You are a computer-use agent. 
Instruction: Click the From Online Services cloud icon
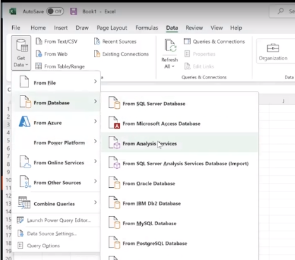pyautogui.click(x=25, y=162)
